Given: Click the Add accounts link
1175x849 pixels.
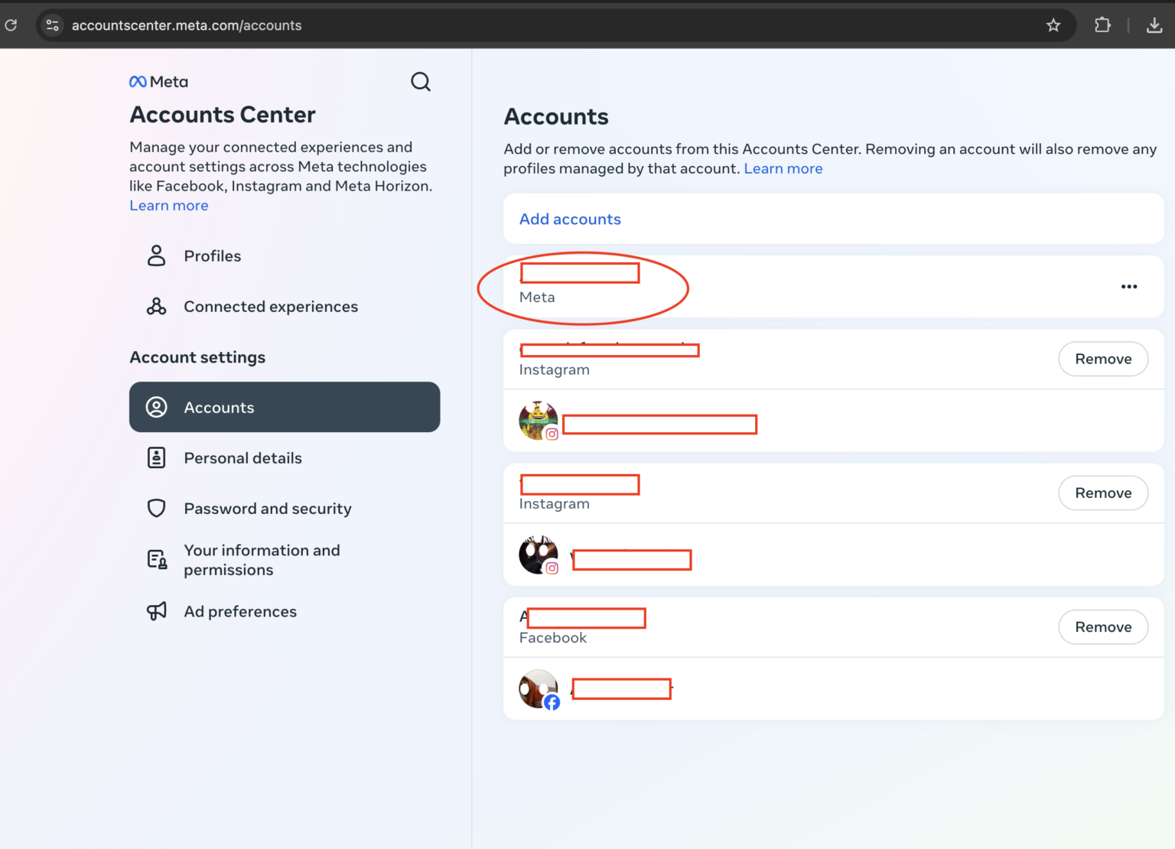Looking at the screenshot, I should pyautogui.click(x=569, y=219).
